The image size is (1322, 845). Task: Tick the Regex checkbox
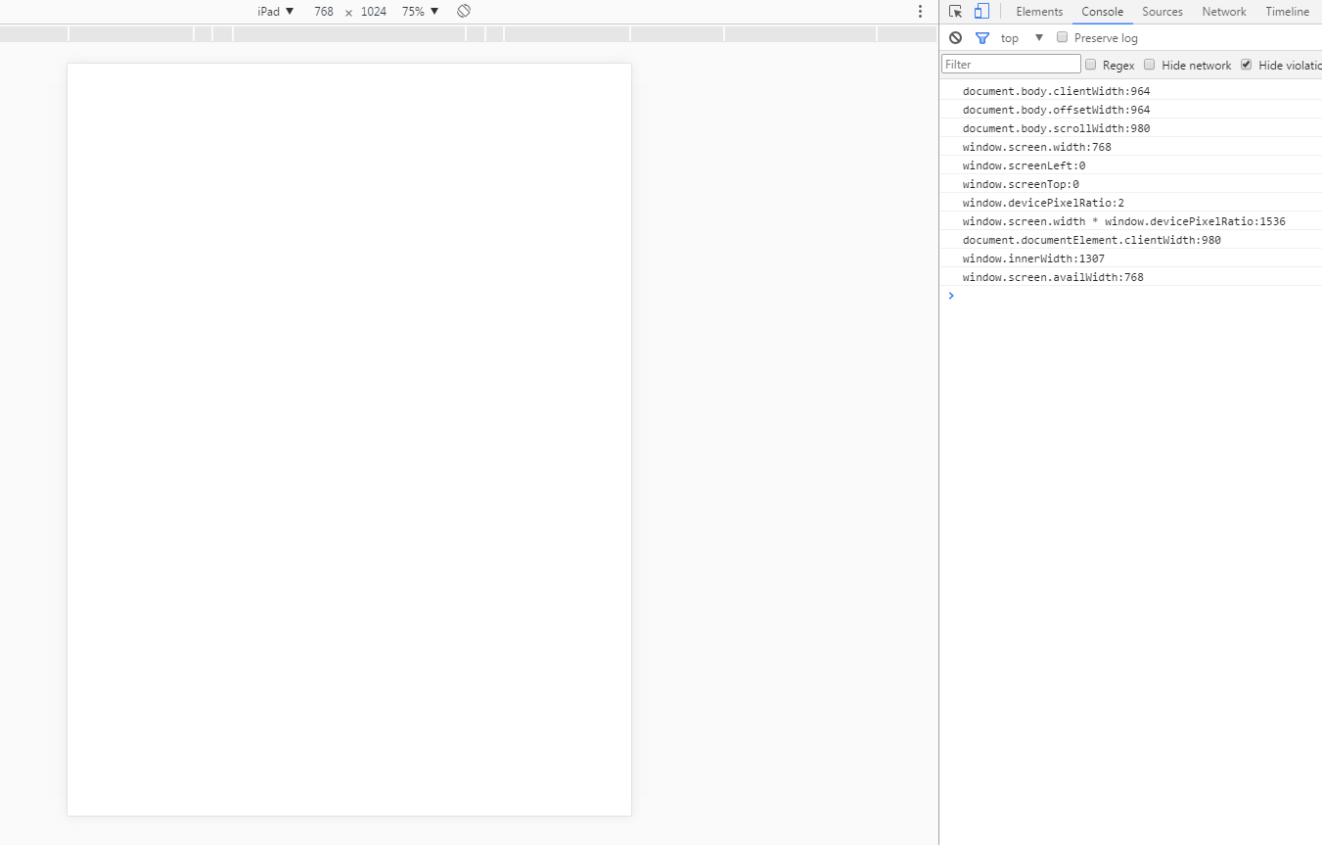[1090, 65]
